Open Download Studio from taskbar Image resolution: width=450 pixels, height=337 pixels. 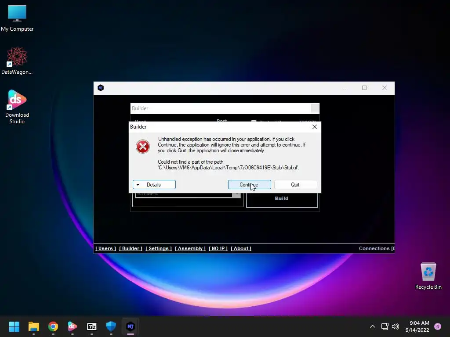(73, 326)
